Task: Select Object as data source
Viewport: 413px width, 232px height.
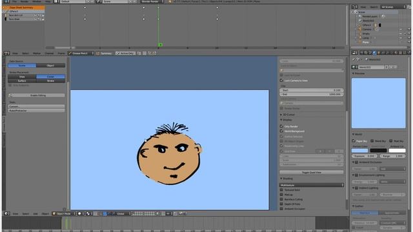Action: click(50, 65)
